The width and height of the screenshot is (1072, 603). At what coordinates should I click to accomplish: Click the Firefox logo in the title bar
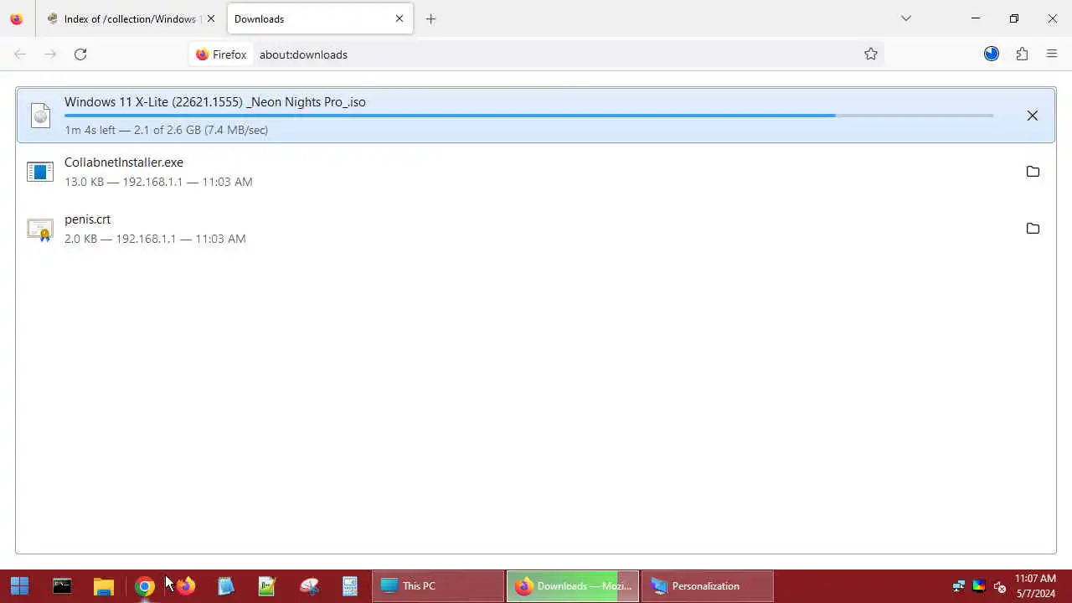pyautogui.click(x=17, y=18)
